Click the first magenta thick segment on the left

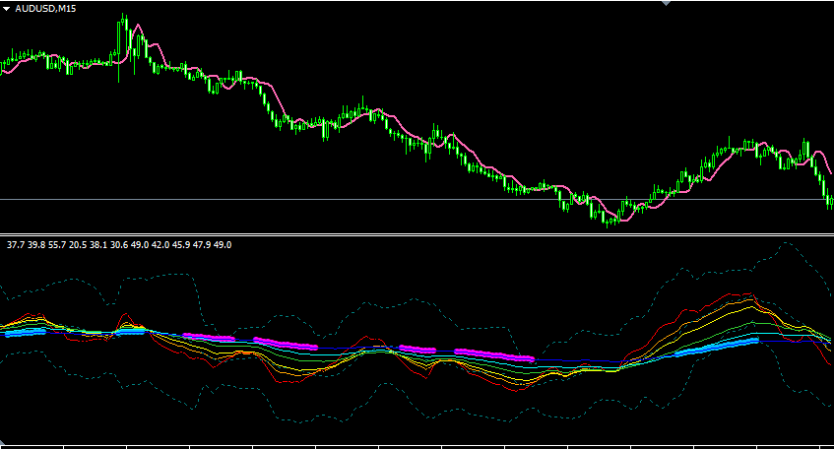[209, 337]
